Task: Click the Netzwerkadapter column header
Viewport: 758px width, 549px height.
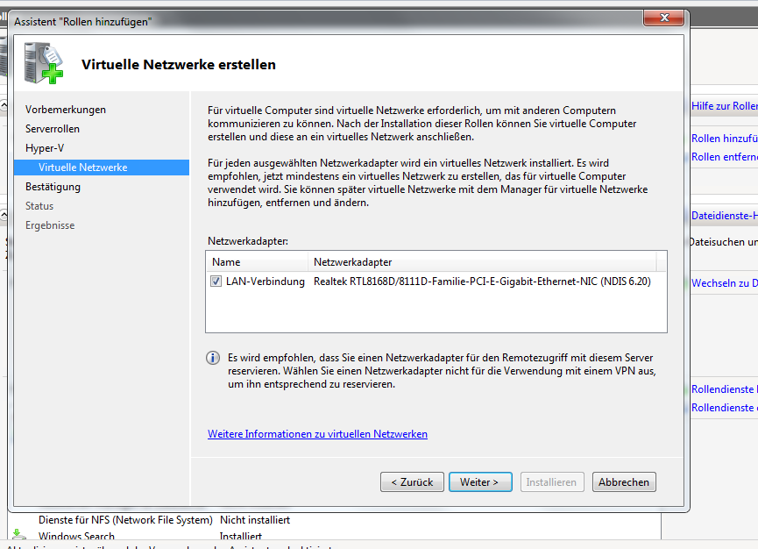Action: point(483,262)
